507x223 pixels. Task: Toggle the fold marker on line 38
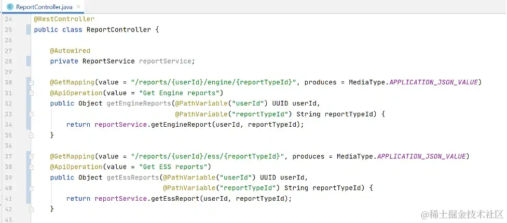[31, 167]
